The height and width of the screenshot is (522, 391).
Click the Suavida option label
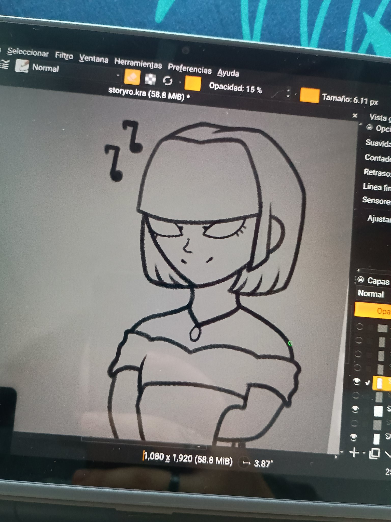378,143
